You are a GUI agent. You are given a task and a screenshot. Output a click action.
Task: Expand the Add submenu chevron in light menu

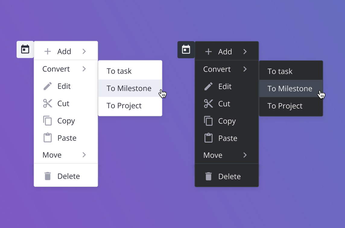point(84,51)
